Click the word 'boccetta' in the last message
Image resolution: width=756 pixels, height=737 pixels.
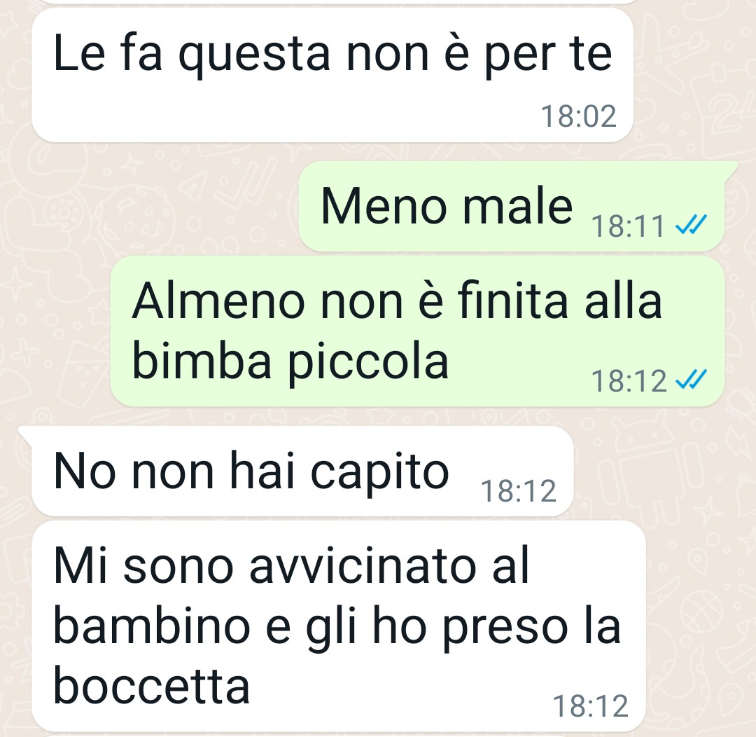click(x=152, y=685)
